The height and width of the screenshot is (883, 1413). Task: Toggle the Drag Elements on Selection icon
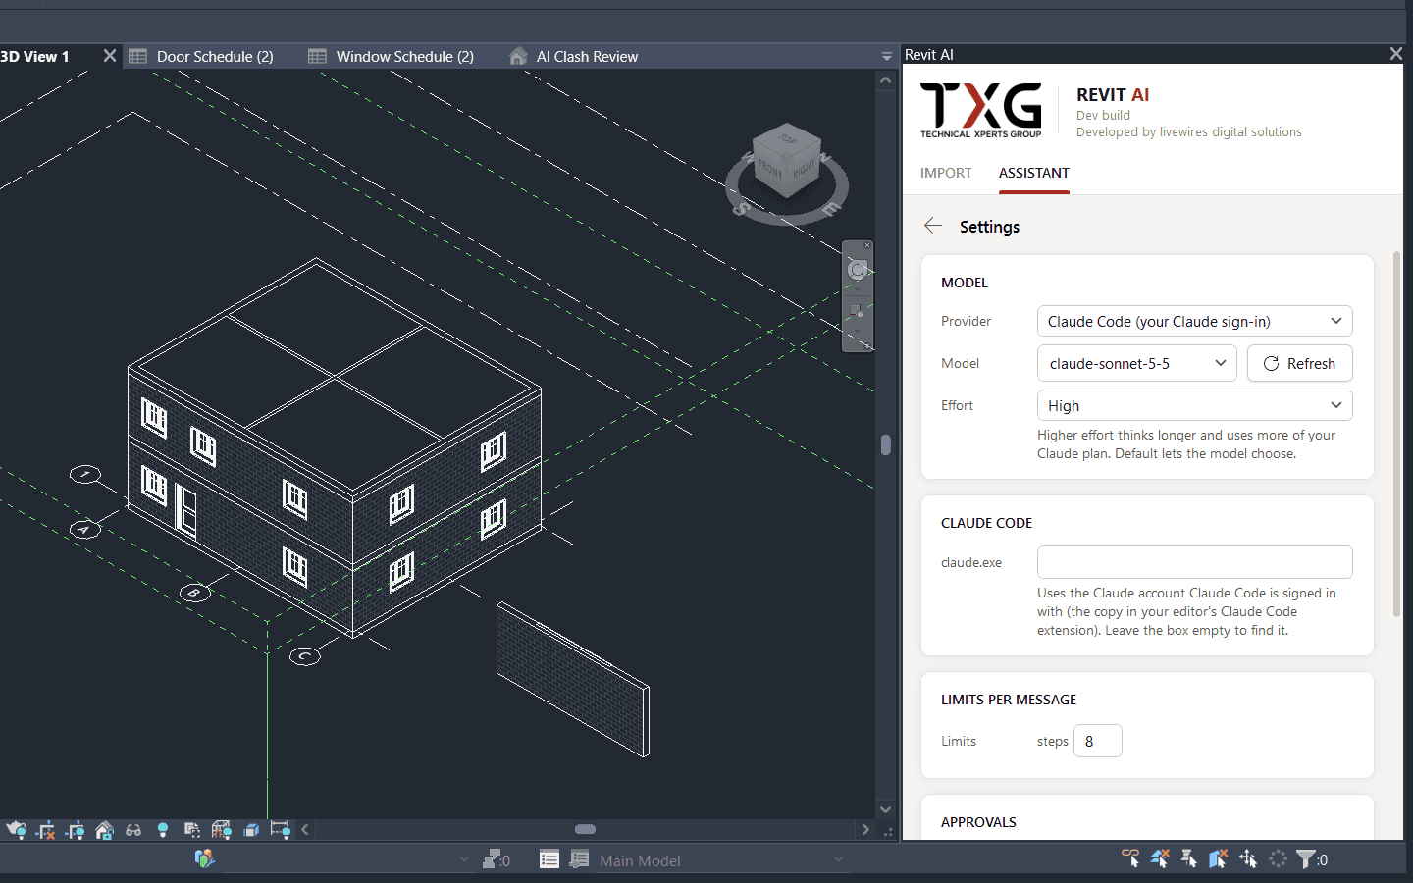(x=1248, y=859)
